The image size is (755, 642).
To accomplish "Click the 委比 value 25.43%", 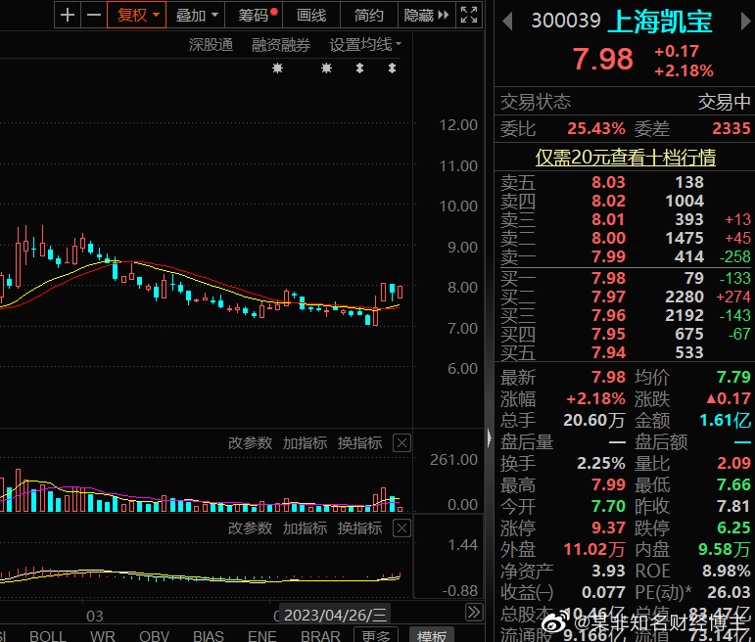I will tap(596, 128).
